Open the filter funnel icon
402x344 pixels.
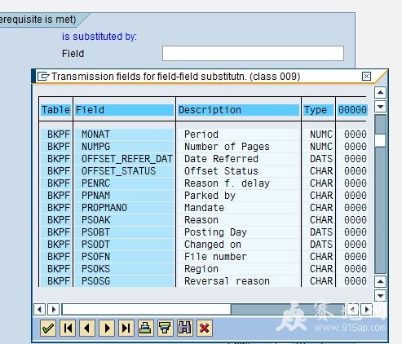(166, 329)
